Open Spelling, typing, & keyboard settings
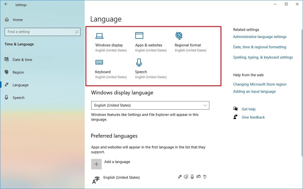Image resolution: width=303 pixels, height=189 pixels. pyautogui.click(x=263, y=57)
